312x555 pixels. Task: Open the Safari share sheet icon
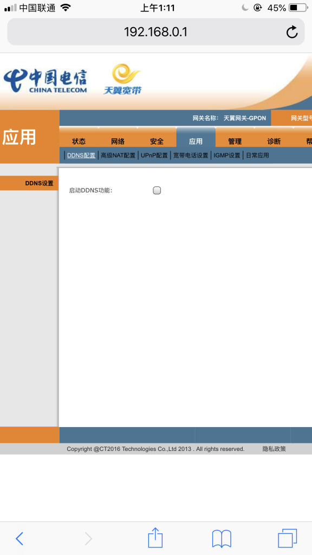(155, 537)
